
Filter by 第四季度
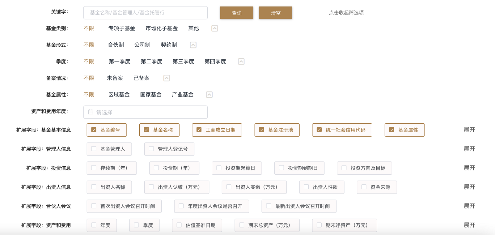pyautogui.click(x=215, y=62)
